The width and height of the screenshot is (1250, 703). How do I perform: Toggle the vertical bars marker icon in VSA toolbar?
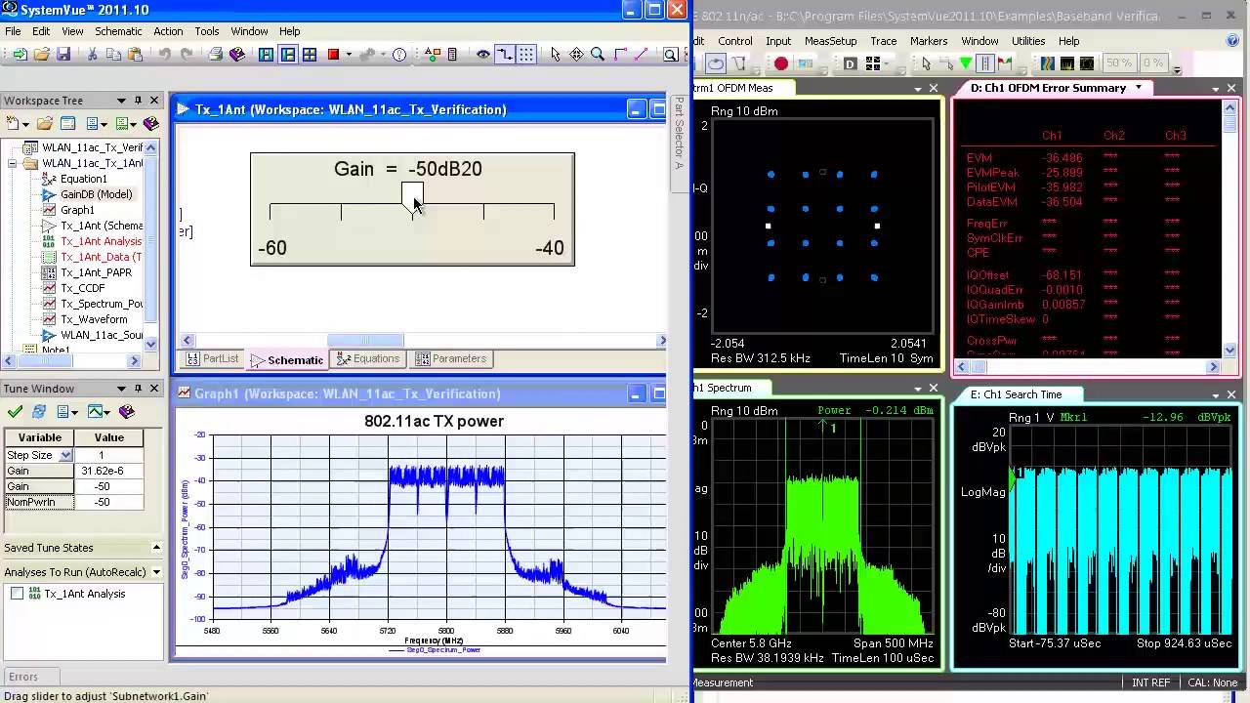coord(985,64)
